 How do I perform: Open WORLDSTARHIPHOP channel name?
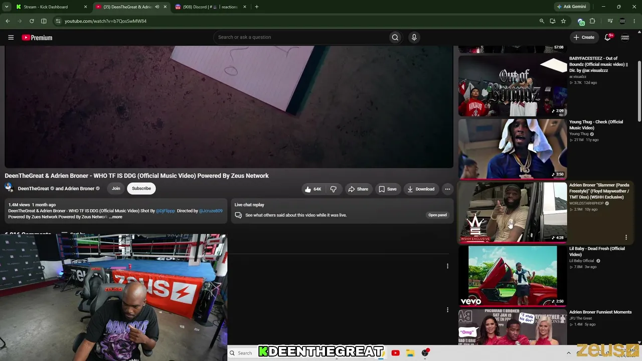[x=586, y=204]
